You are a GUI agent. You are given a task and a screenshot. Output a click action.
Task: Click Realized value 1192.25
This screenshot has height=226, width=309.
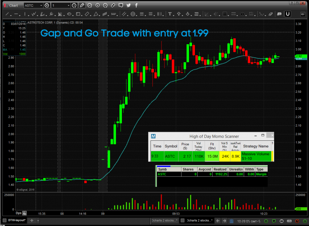[221, 174]
